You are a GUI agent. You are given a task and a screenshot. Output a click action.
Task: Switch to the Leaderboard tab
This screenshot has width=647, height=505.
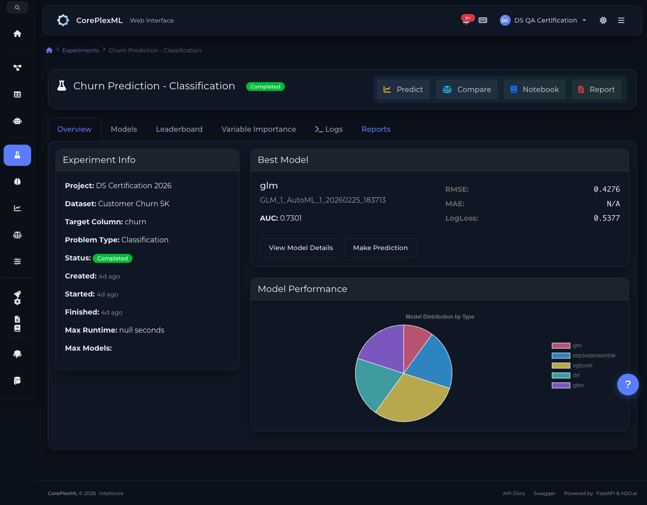pyautogui.click(x=179, y=129)
